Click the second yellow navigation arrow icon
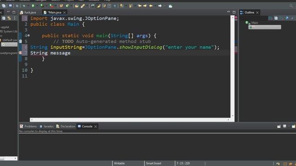 coord(145,6)
